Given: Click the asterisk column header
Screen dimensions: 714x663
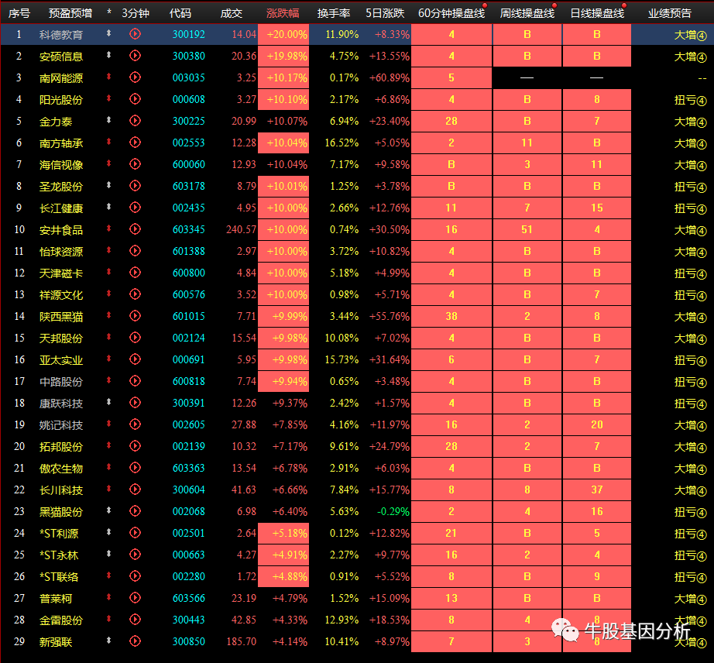Looking at the screenshot, I should click(x=109, y=12).
